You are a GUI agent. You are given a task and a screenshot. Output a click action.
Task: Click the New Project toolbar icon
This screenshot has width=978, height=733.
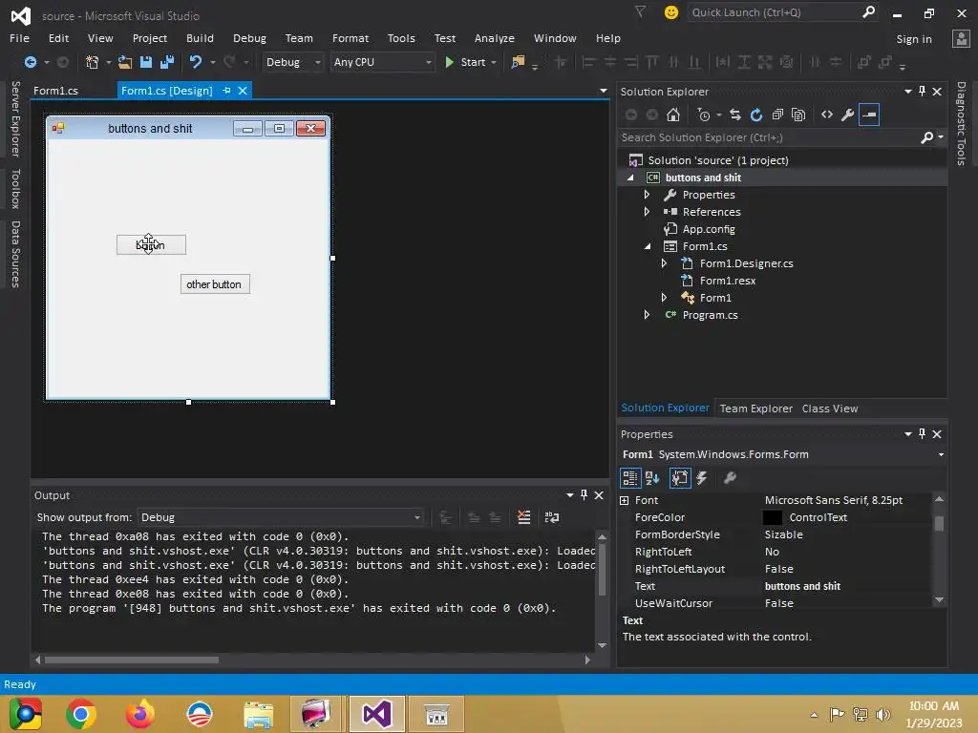click(x=93, y=62)
